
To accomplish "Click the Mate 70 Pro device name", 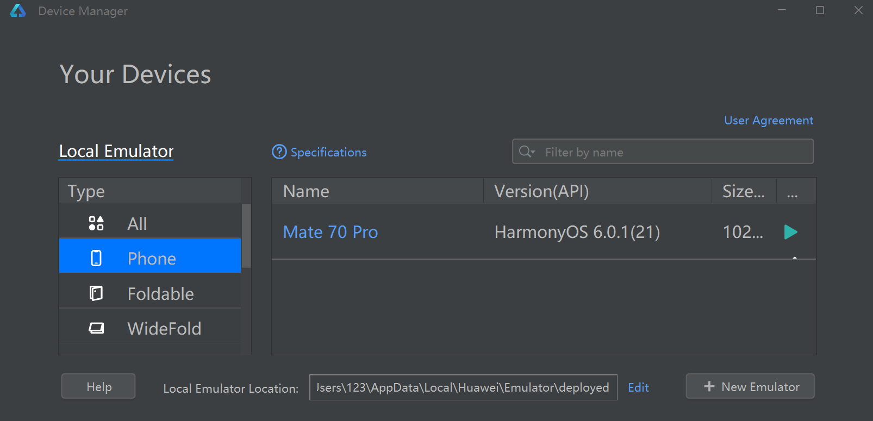I will pos(331,232).
